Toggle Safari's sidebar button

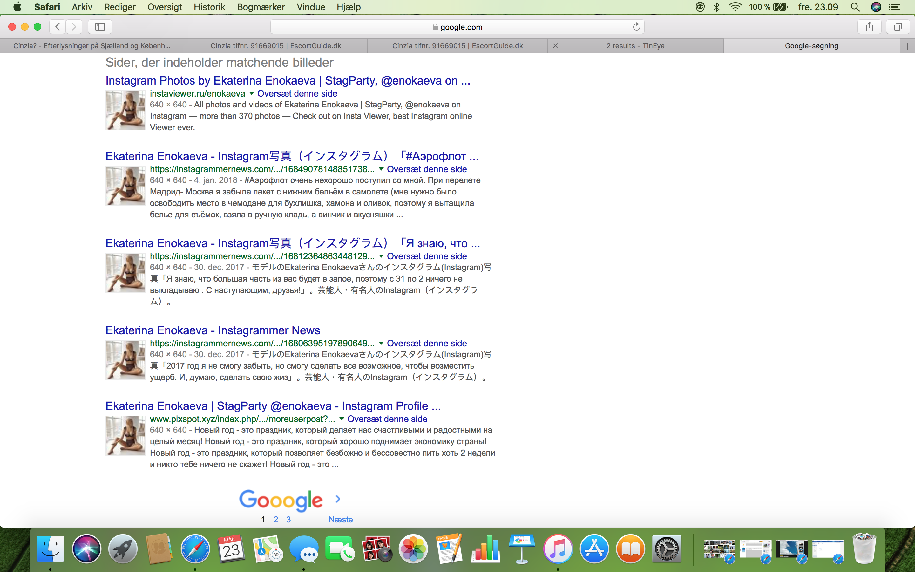[100, 26]
